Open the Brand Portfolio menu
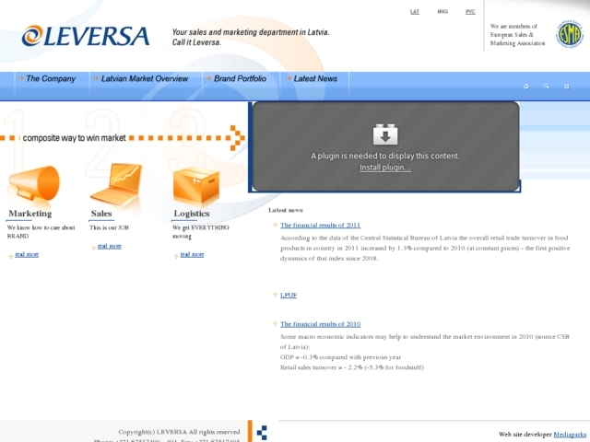The height and width of the screenshot is (442, 590). click(x=240, y=79)
